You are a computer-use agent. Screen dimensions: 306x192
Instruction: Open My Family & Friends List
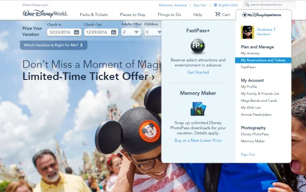pyautogui.click(x=260, y=94)
